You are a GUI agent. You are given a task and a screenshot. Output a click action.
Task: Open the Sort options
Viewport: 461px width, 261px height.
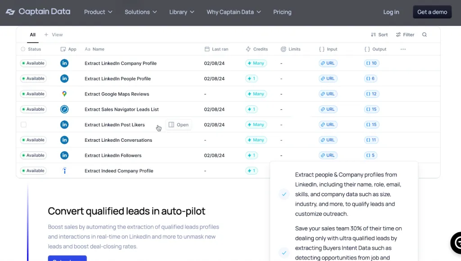point(379,35)
